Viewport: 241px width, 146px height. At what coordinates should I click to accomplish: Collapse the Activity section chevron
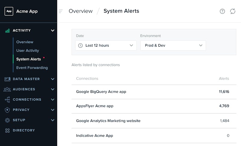tap(52, 30)
